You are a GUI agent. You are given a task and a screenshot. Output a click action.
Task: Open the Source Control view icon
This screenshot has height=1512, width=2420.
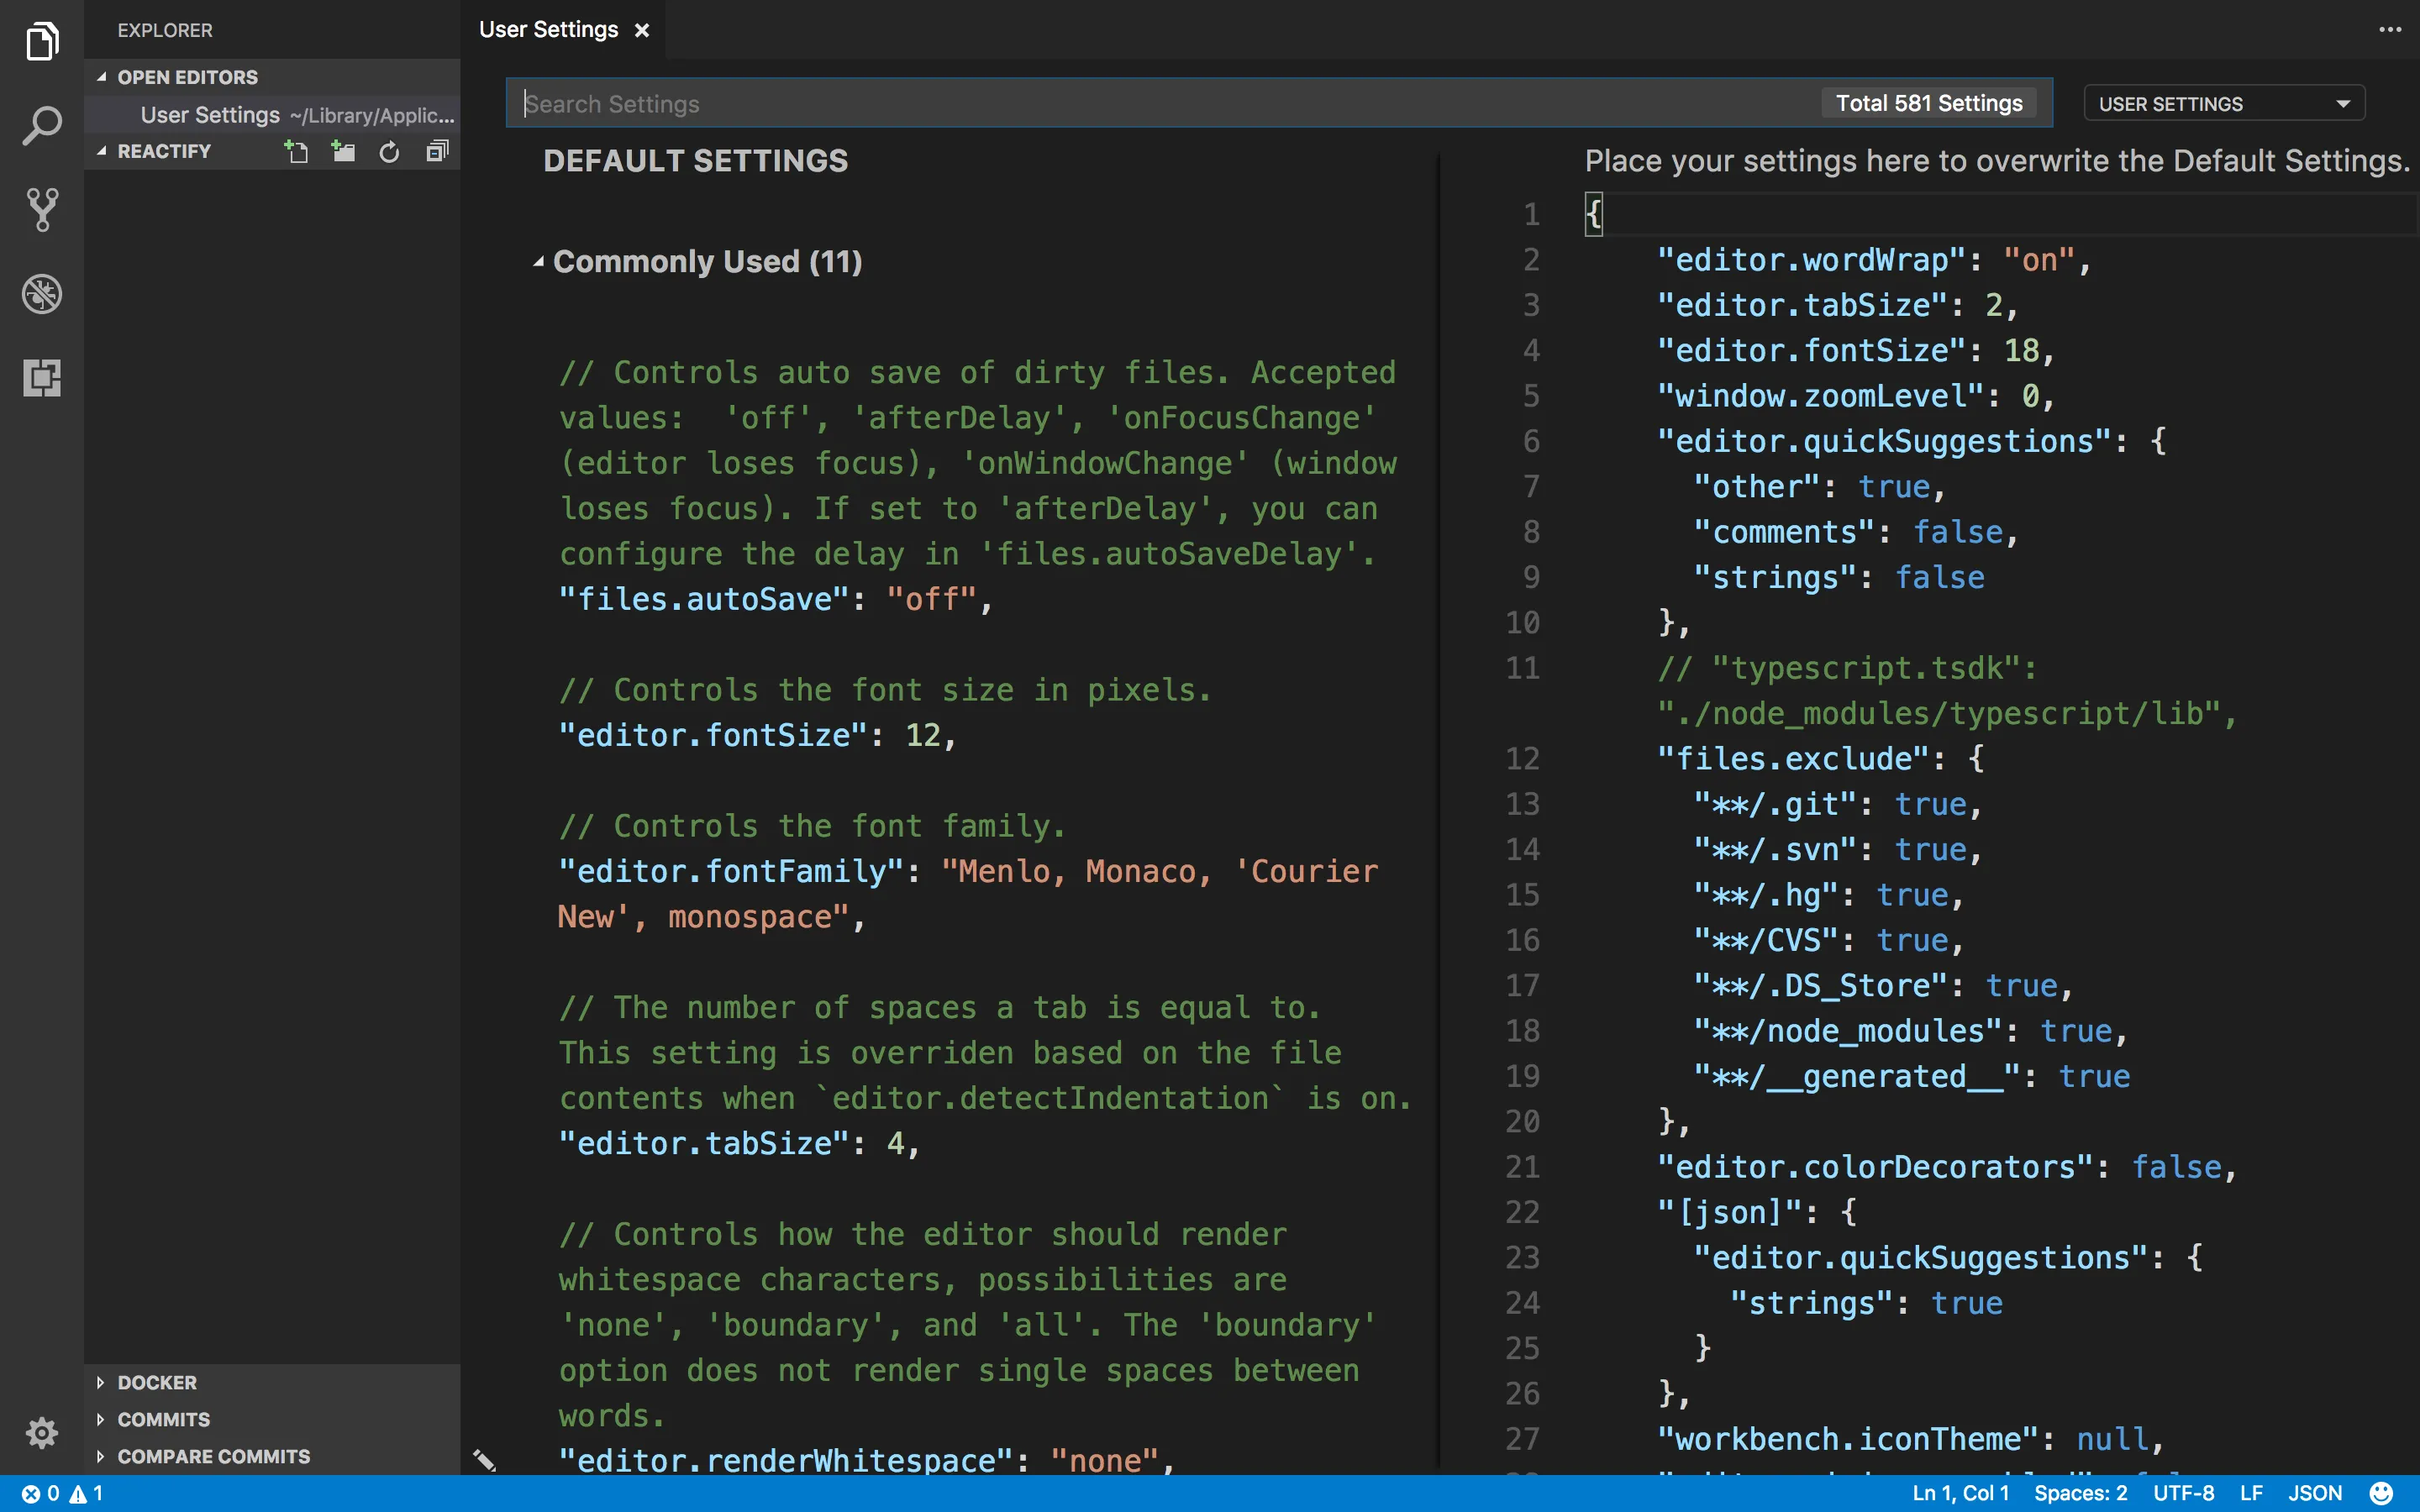point(42,210)
